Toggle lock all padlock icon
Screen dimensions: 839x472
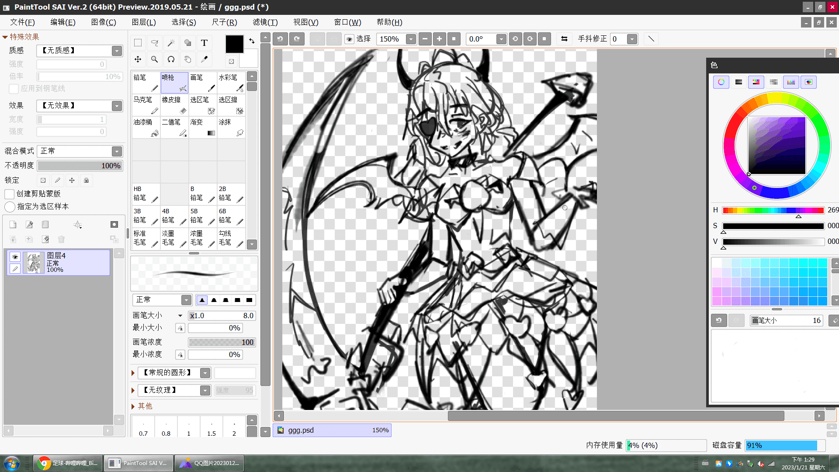(x=86, y=180)
